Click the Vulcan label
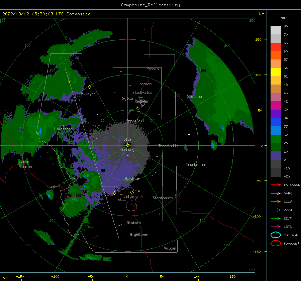The height and width of the screenshot is (281, 301). pos(170,248)
